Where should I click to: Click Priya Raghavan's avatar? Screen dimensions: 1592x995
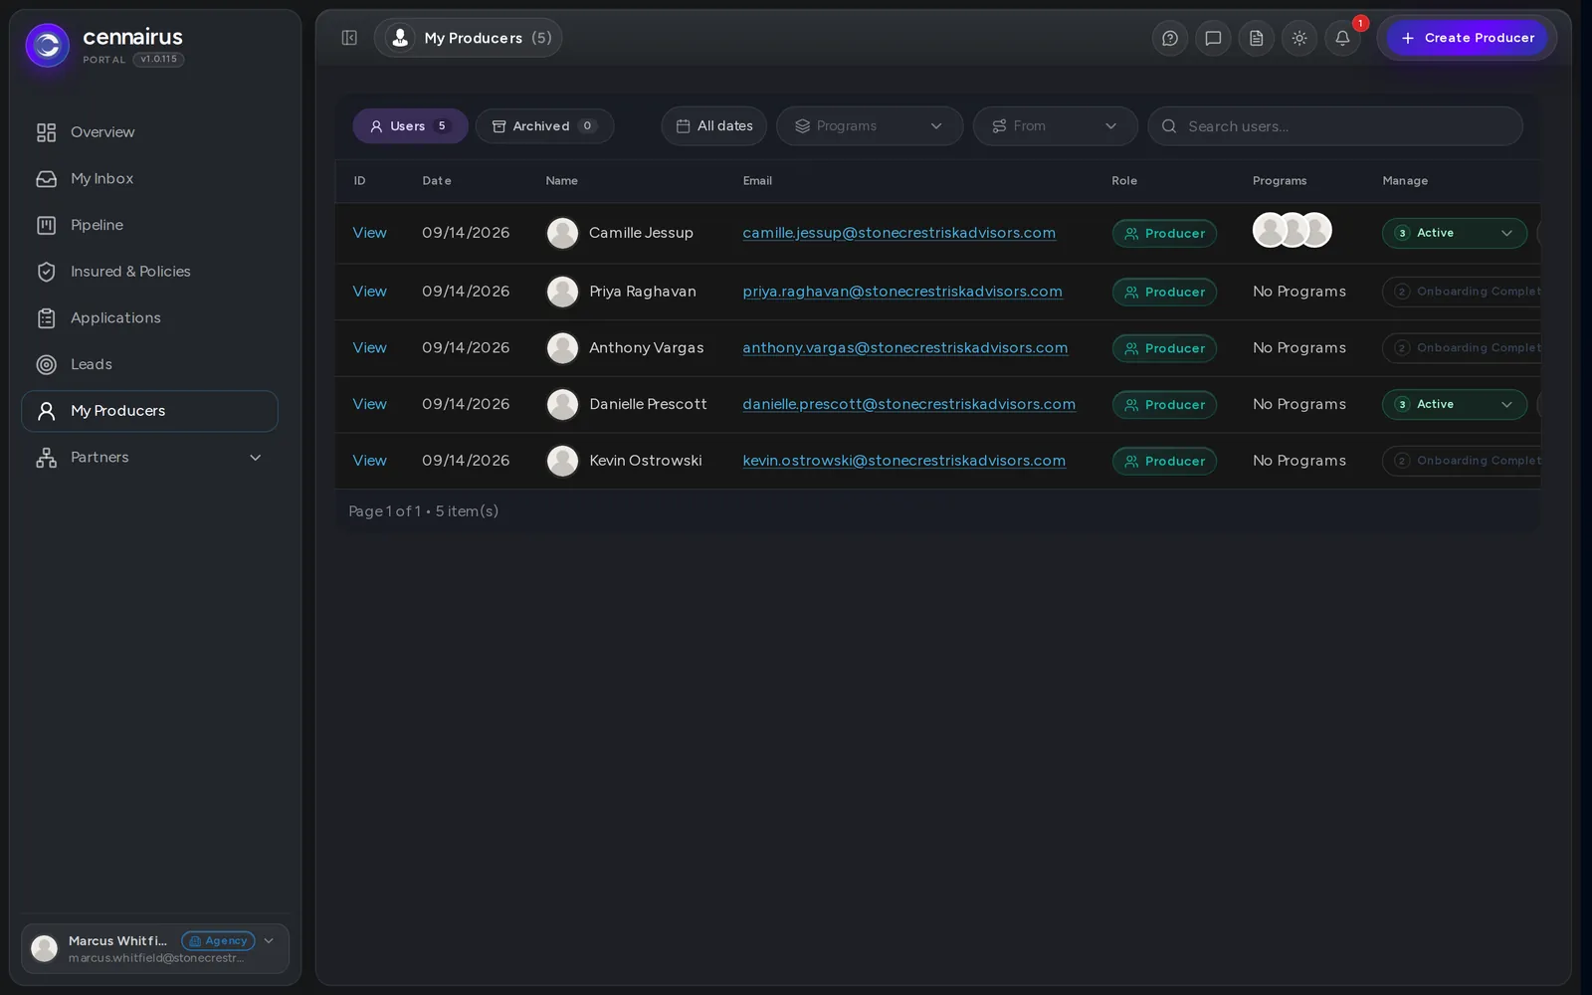click(562, 292)
